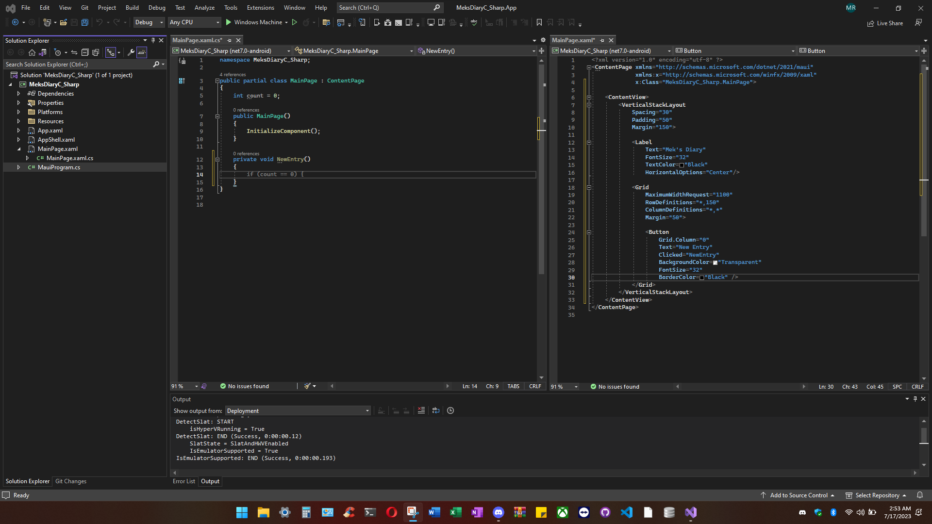
Task: Open the Any CPU platform dropdown
Action: click(x=195, y=22)
